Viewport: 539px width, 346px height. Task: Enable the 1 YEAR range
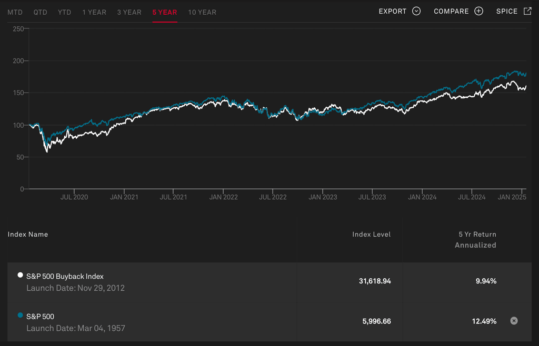[x=94, y=12]
